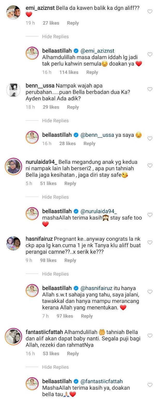Open the @benn__ussa mention link
The width and height of the screenshot is (161, 399).
pos(97,135)
